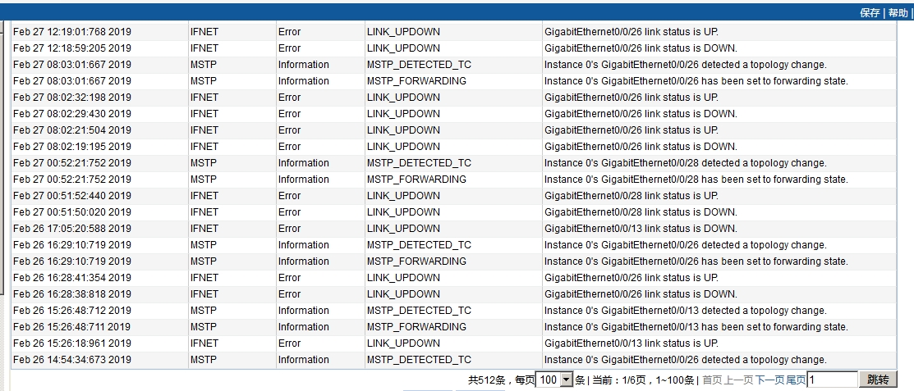
Task: Select GigabitEthernet0/0/28 set to forwarding state message
Action: coord(696,180)
